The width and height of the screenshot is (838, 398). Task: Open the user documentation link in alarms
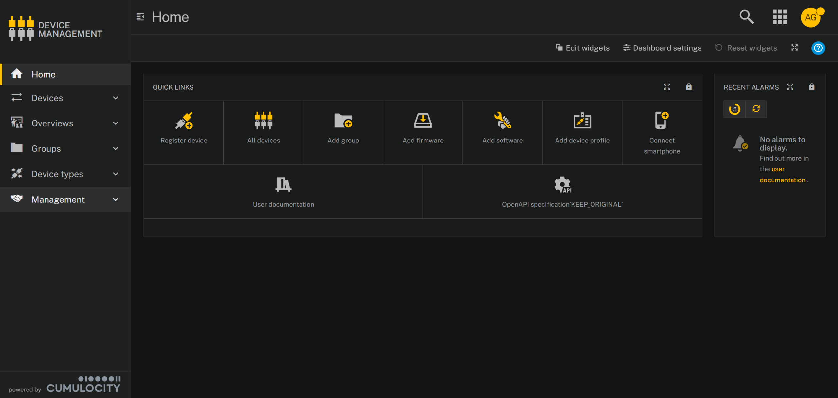782,180
